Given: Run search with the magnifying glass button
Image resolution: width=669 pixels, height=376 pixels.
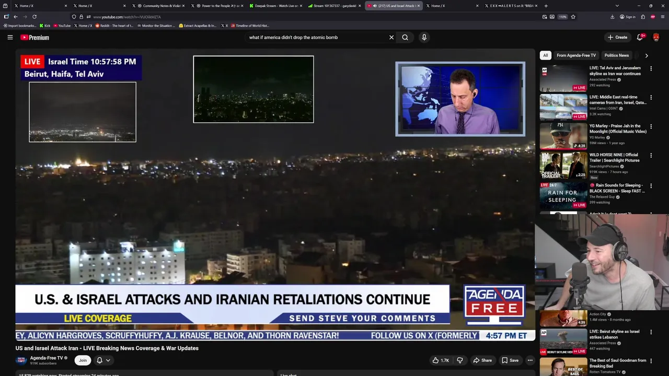Looking at the screenshot, I should tap(405, 37).
